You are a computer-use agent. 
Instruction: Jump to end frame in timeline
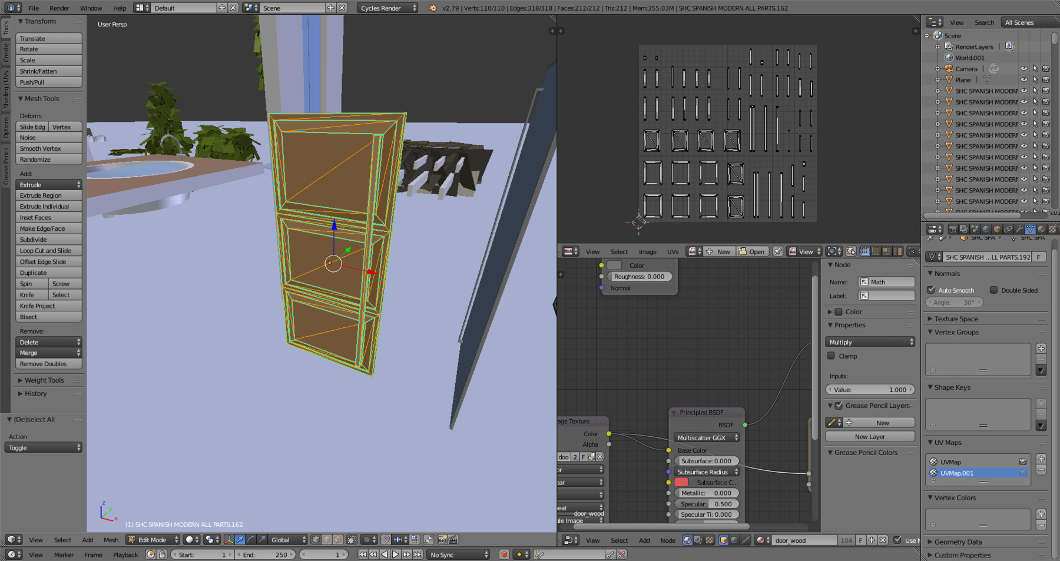tap(418, 555)
